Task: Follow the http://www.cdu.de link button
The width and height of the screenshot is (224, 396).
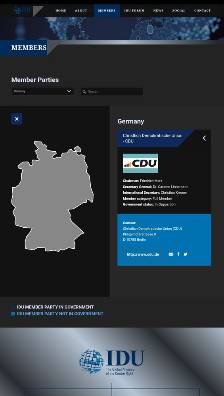Action: pyautogui.click(x=143, y=254)
